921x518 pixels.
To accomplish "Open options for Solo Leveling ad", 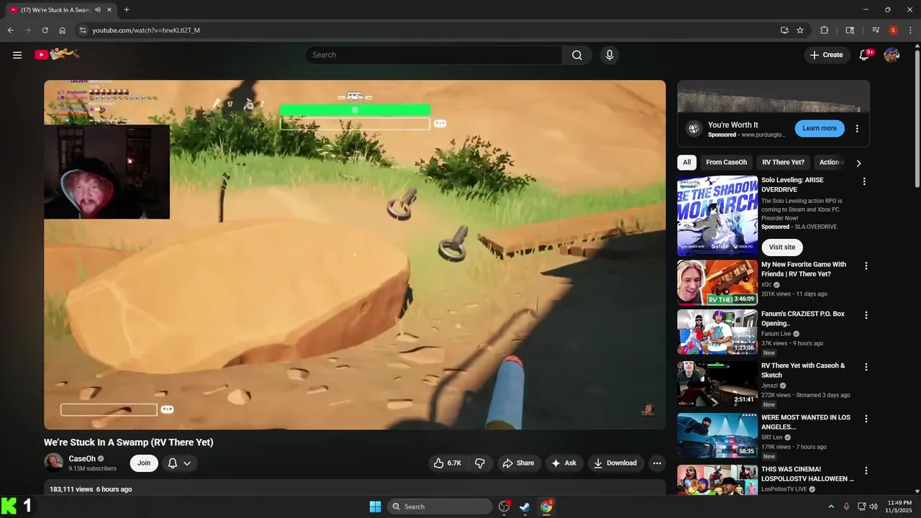I will pos(864,181).
